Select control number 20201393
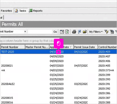This screenshot has height=104, width=117. click(104, 79)
